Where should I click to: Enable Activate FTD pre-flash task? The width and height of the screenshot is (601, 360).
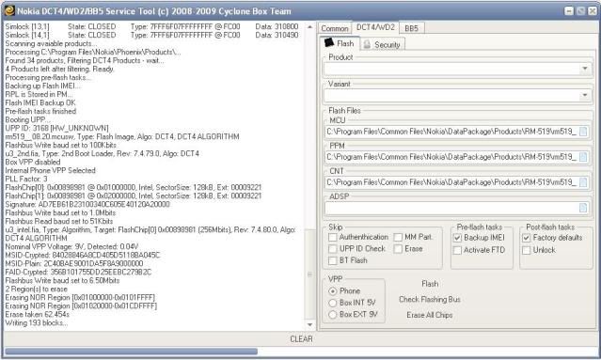(457, 250)
